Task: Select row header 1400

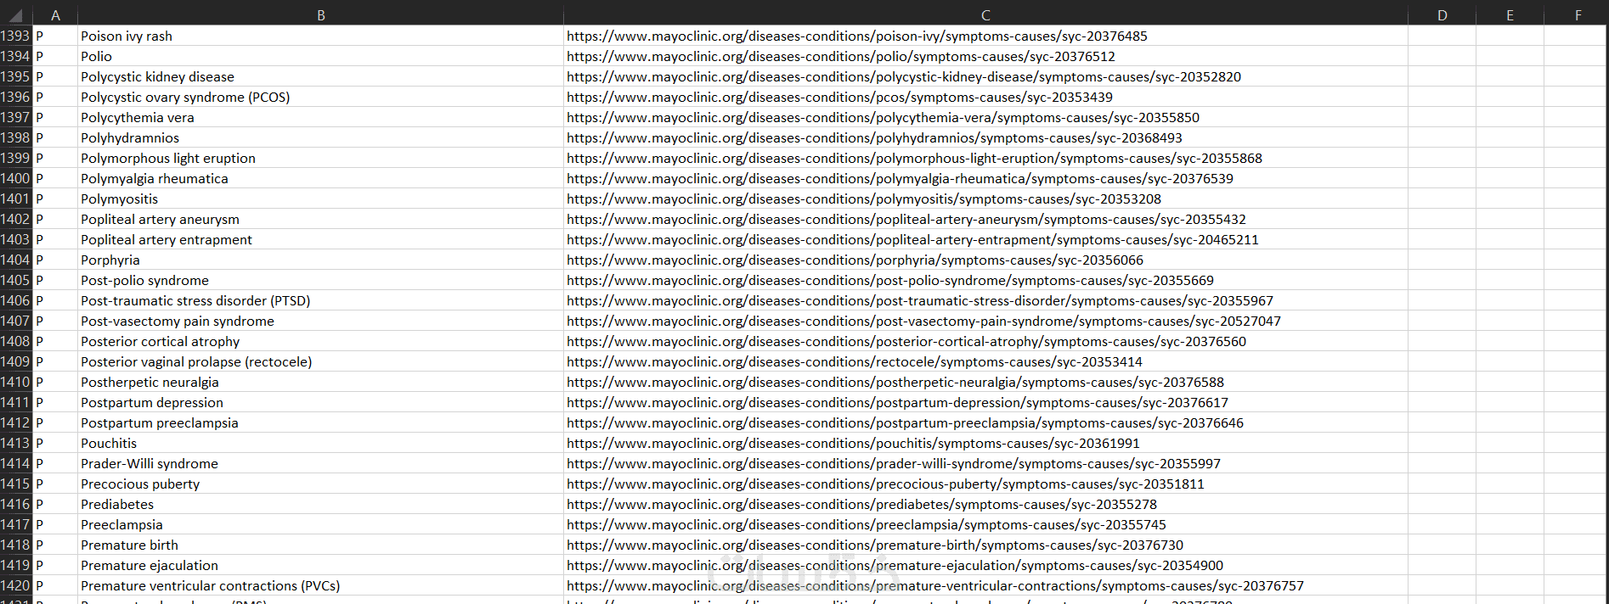Action: 15,178
